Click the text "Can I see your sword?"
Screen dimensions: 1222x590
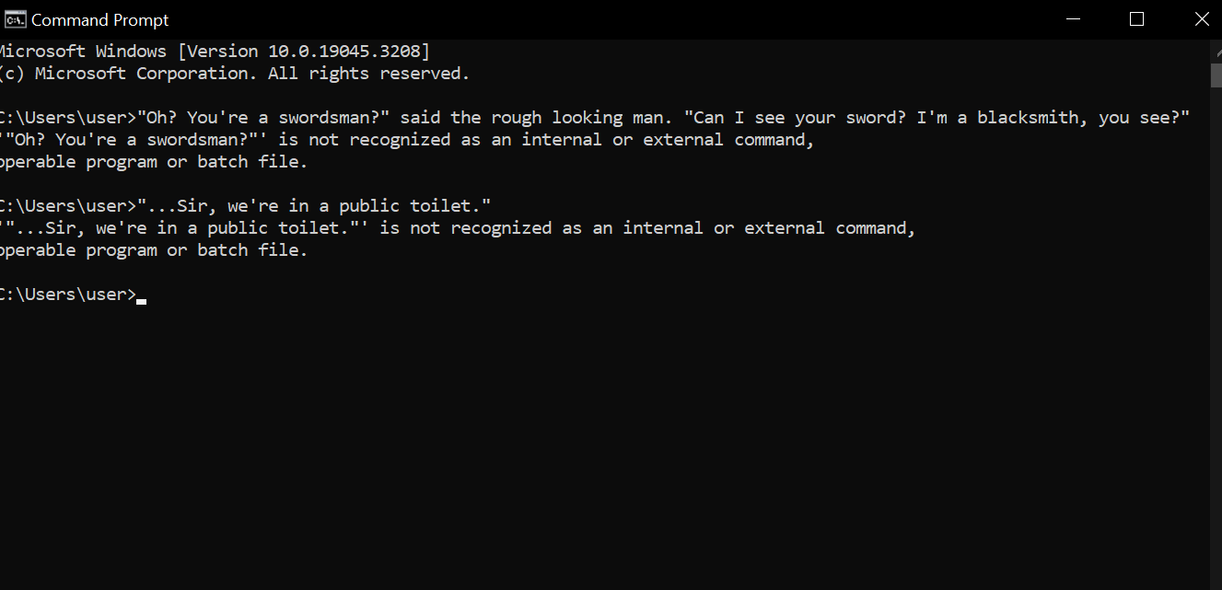click(x=799, y=118)
